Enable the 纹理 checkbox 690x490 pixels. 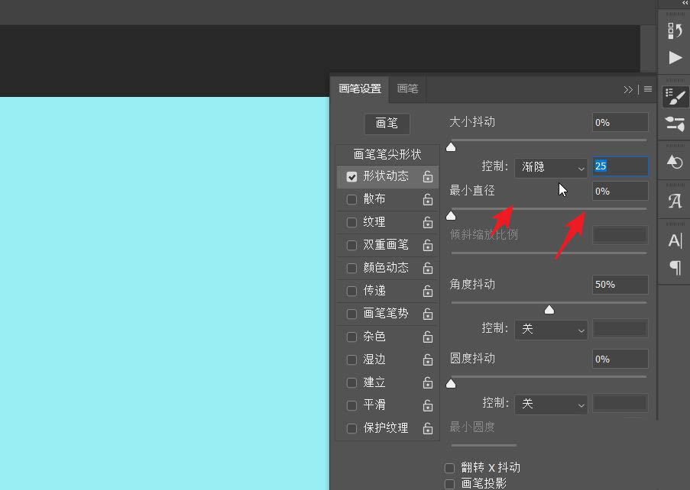point(351,222)
